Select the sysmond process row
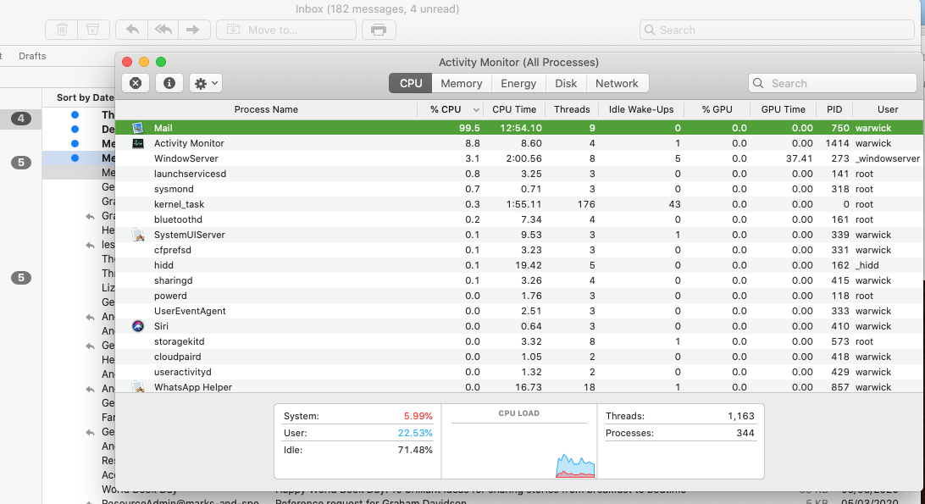Viewport: 925px width, 504px height. pyautogui.click(x=519, y=190)
